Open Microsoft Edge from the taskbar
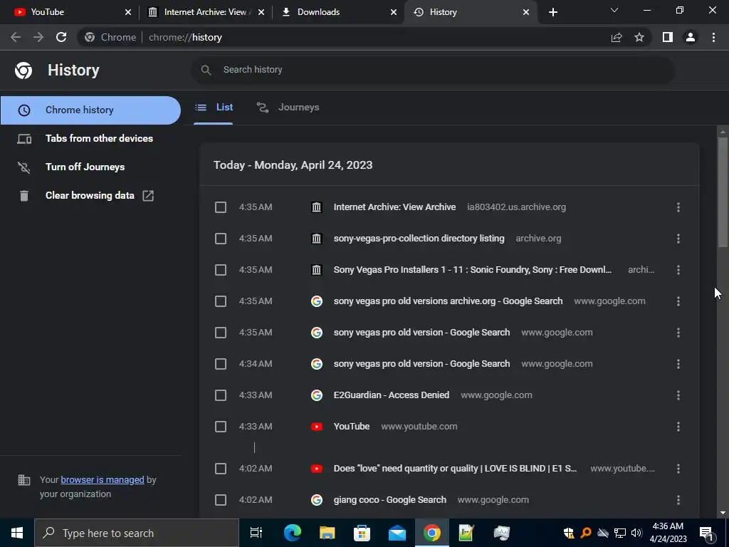 click(x=293, y=533)
